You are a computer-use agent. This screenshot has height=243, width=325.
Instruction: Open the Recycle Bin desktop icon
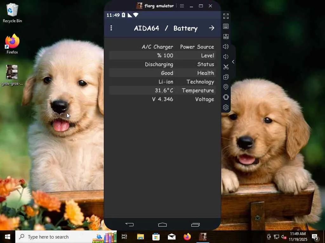[12, 13]
